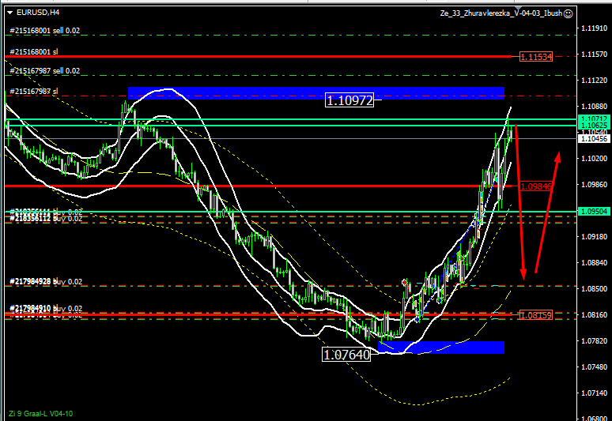Select the Zi 9 Graal-L V04-10 indicator label
612x421 pixels.
(40, 414)
